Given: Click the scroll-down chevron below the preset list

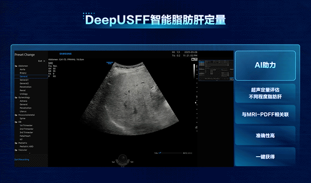Looking at the screenshot, I should click(30, 153).
